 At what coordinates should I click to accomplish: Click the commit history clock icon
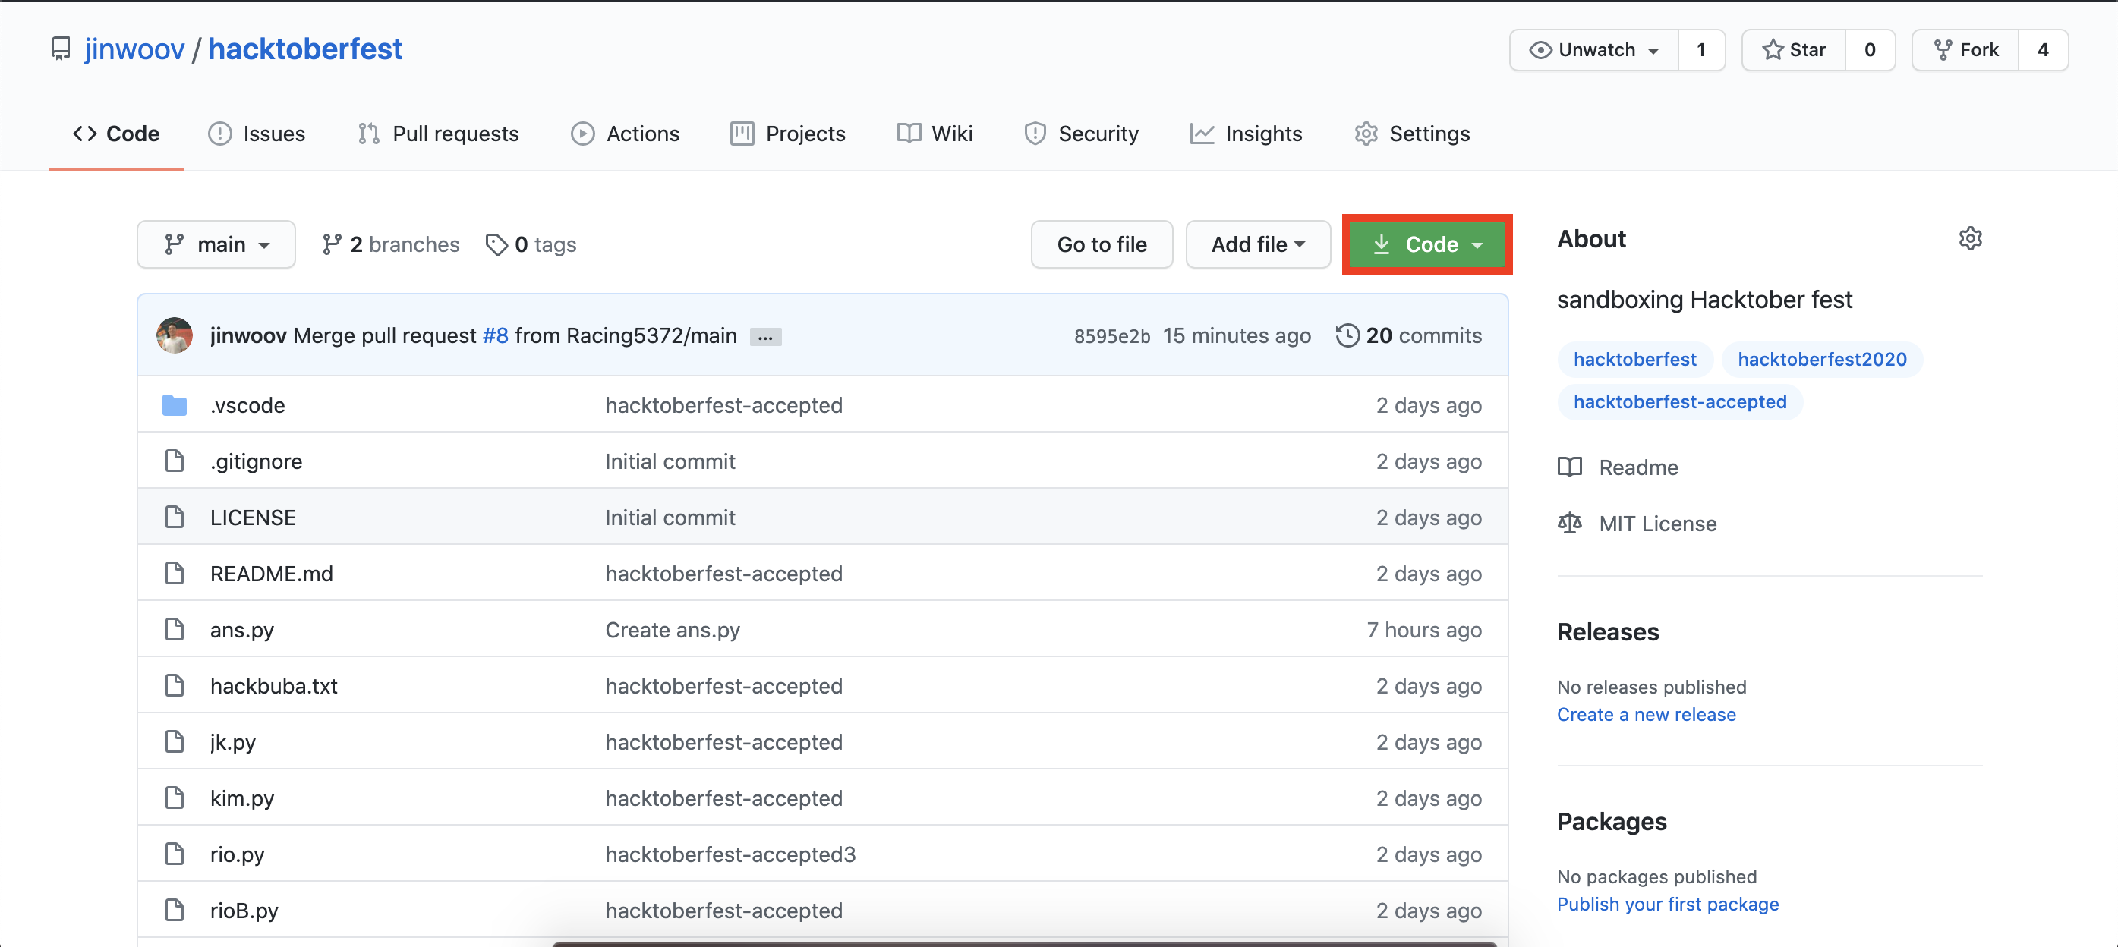pyautogui.click(x=1347, y=335)
